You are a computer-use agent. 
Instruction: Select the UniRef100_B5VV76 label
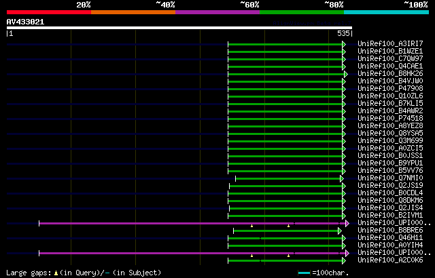click(390, 171)
